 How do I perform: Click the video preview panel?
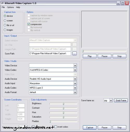pyautogui.click(x=104, y=29)
